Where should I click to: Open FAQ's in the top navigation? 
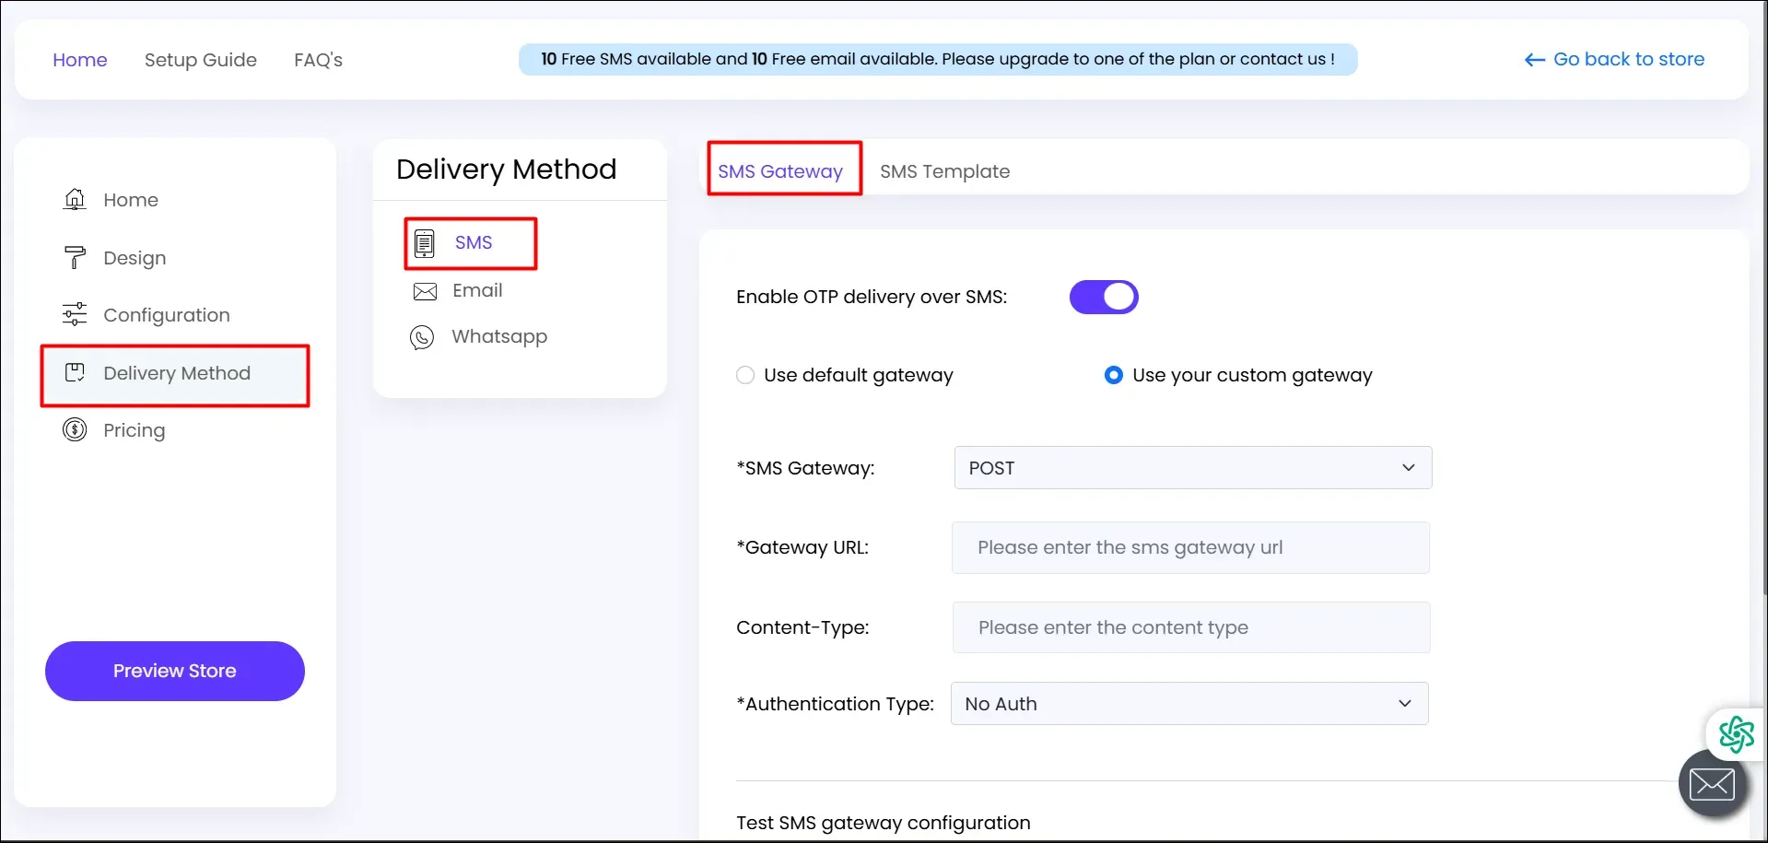point(318,60)
